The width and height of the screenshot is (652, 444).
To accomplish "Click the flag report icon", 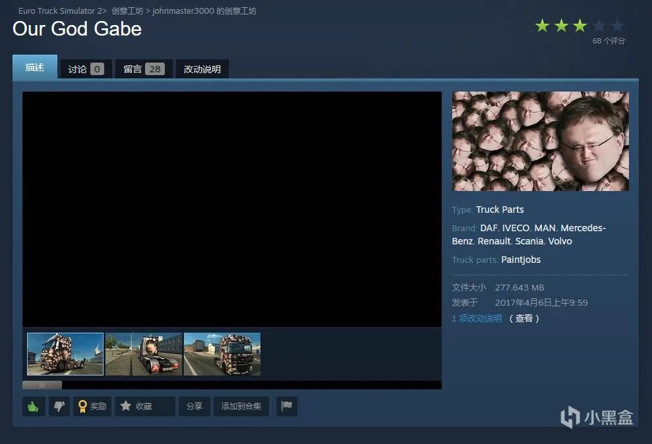I will (286, 406).
